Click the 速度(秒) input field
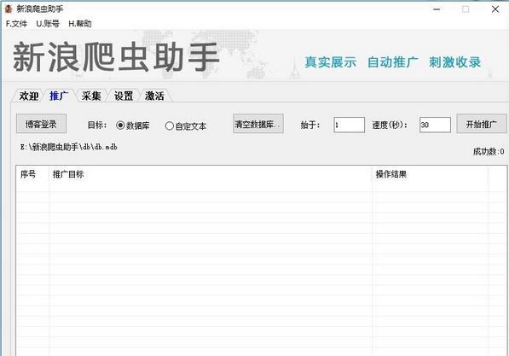509x356 pixels. coord(435,125)
